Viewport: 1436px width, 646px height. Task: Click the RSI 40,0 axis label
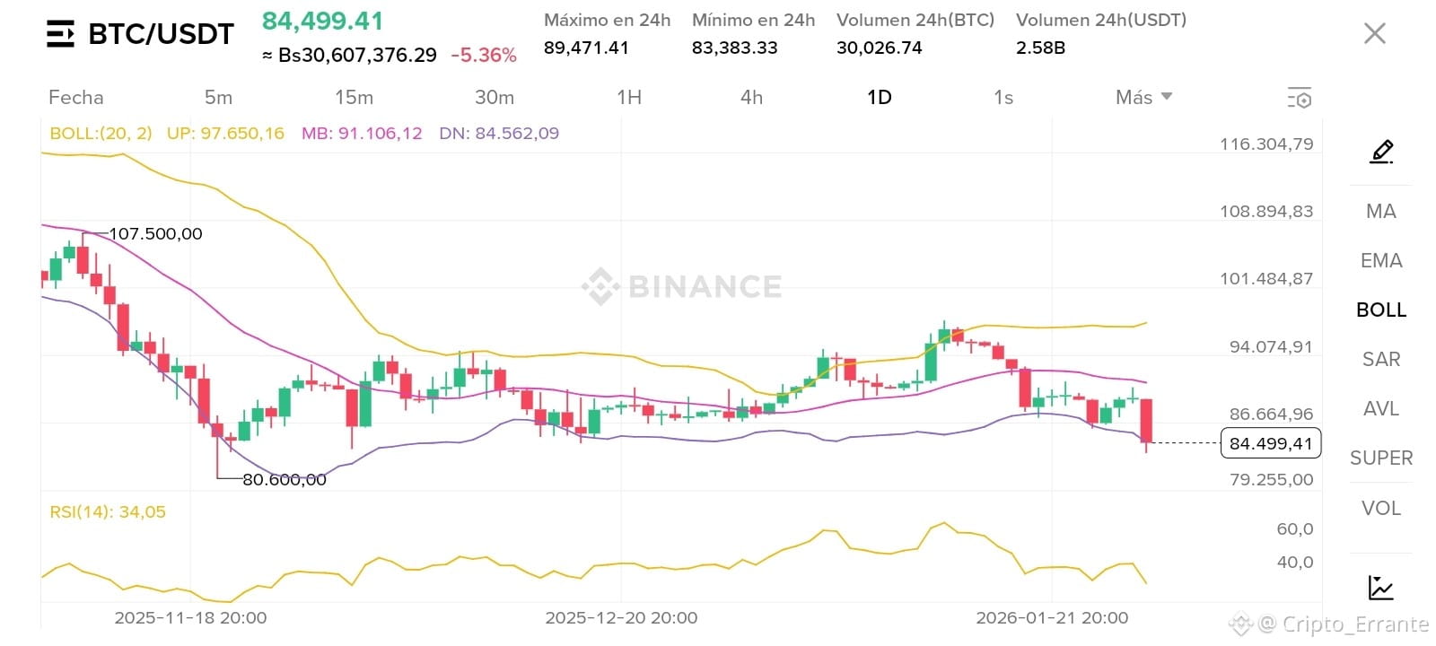[1295, 562]
